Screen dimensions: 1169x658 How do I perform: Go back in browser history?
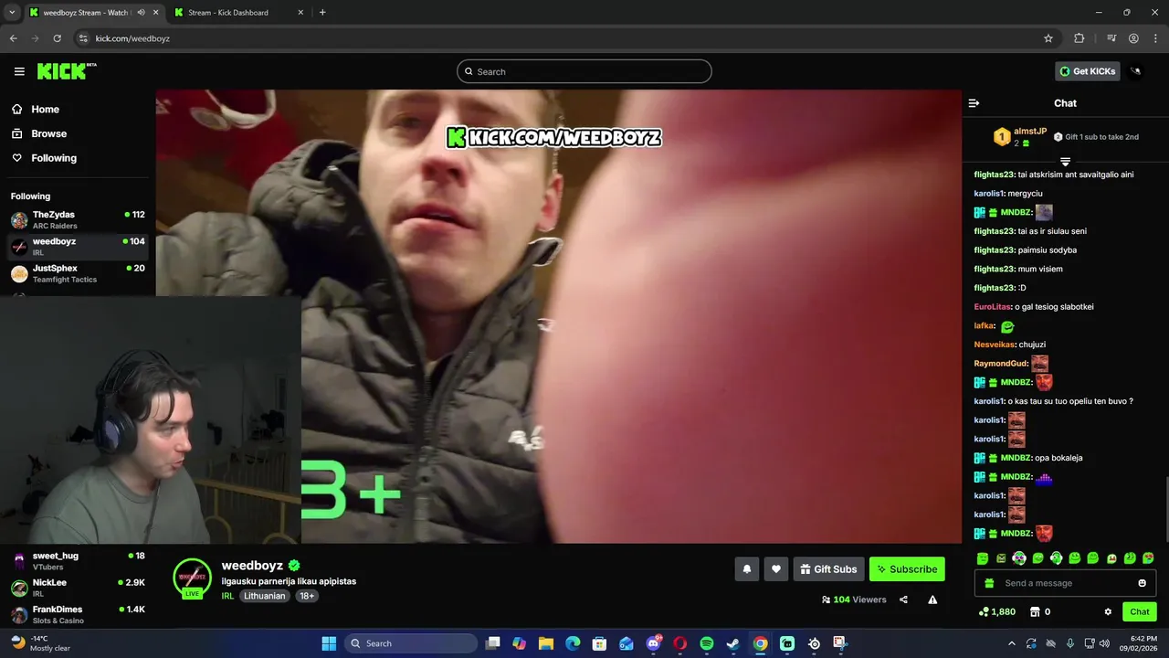pyautogui.click(x=13, y=38)
